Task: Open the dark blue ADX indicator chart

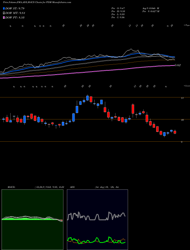Action: (97, 220)
